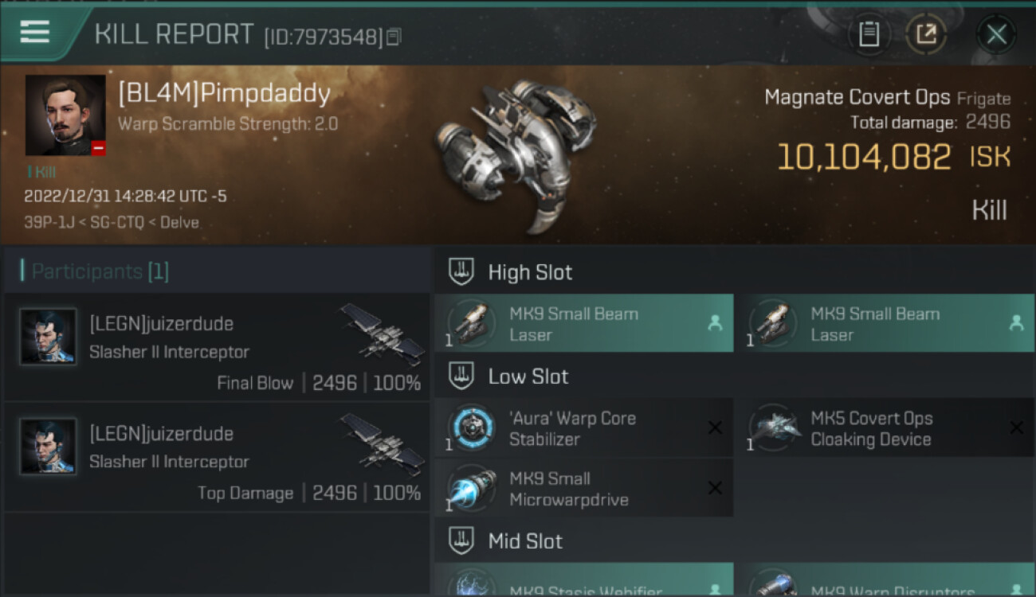Share the kill report externally

[x=926, y=34]
